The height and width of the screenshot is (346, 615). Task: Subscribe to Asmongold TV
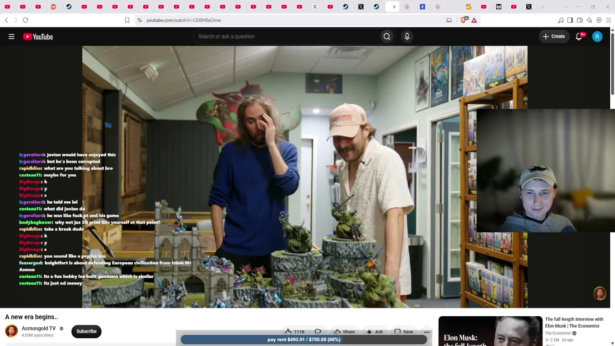[x=86, y=331]
